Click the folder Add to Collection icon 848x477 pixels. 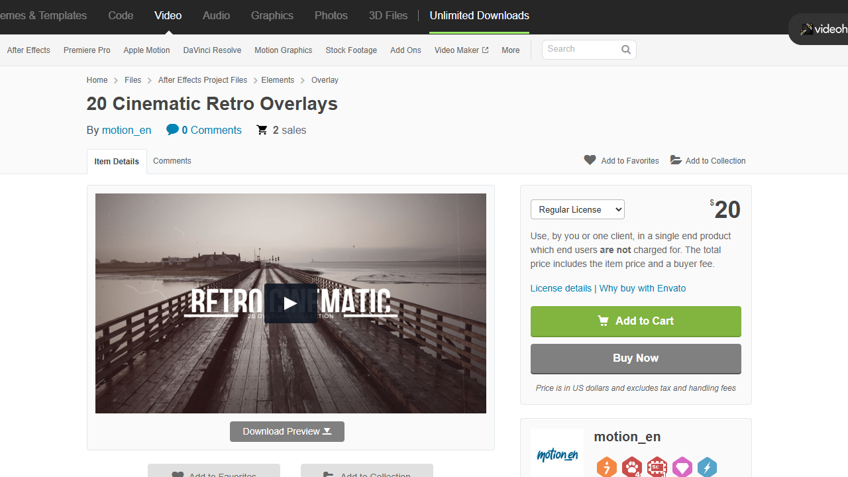coord(676,160)
